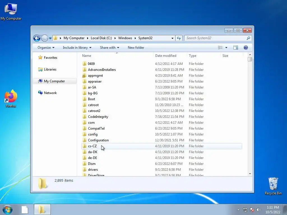The height and width of the screenshot is (215, 287).
Task: Select the AdvancedInstallers folder icon
Action: click(x=84, y=69)
